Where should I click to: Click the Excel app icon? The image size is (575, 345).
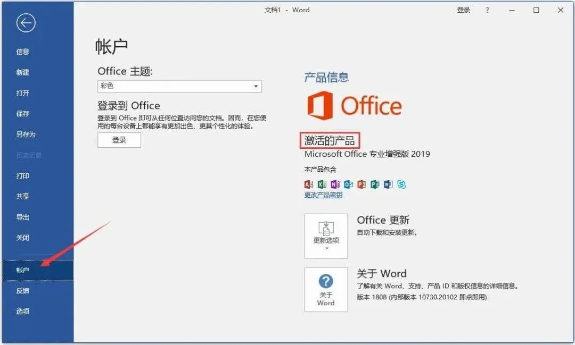(x=322, y=184)
